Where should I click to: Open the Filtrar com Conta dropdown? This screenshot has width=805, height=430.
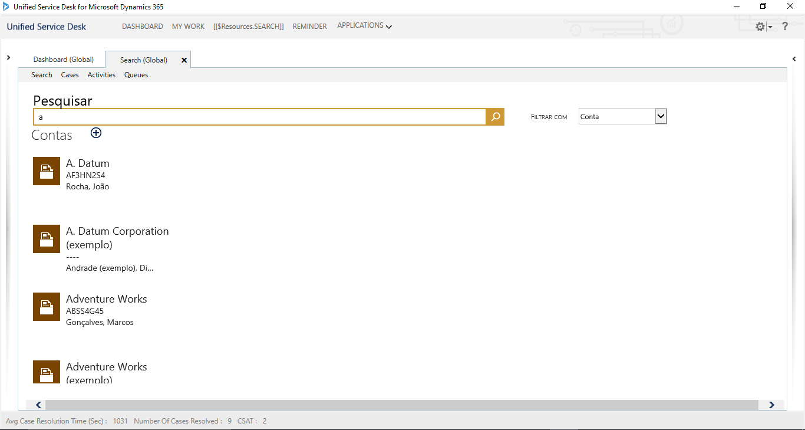[x=661, y=117]
